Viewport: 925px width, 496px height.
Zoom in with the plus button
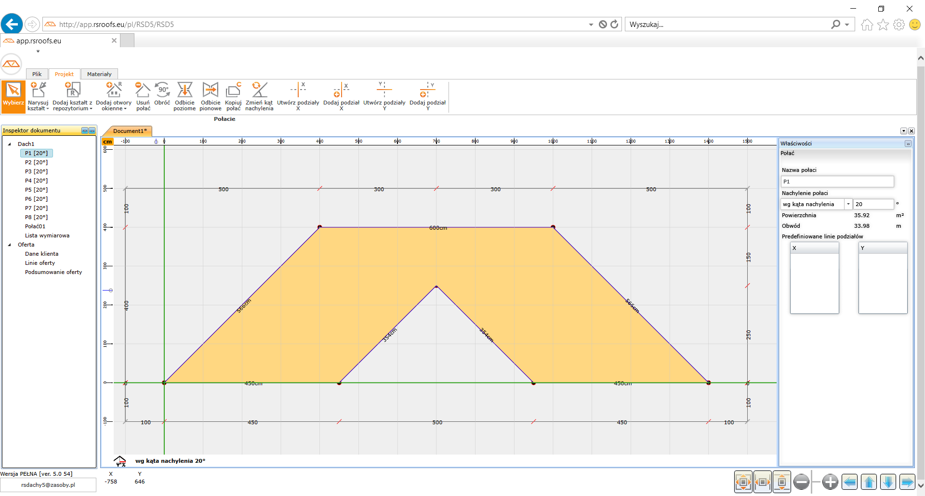coord(830,482)
